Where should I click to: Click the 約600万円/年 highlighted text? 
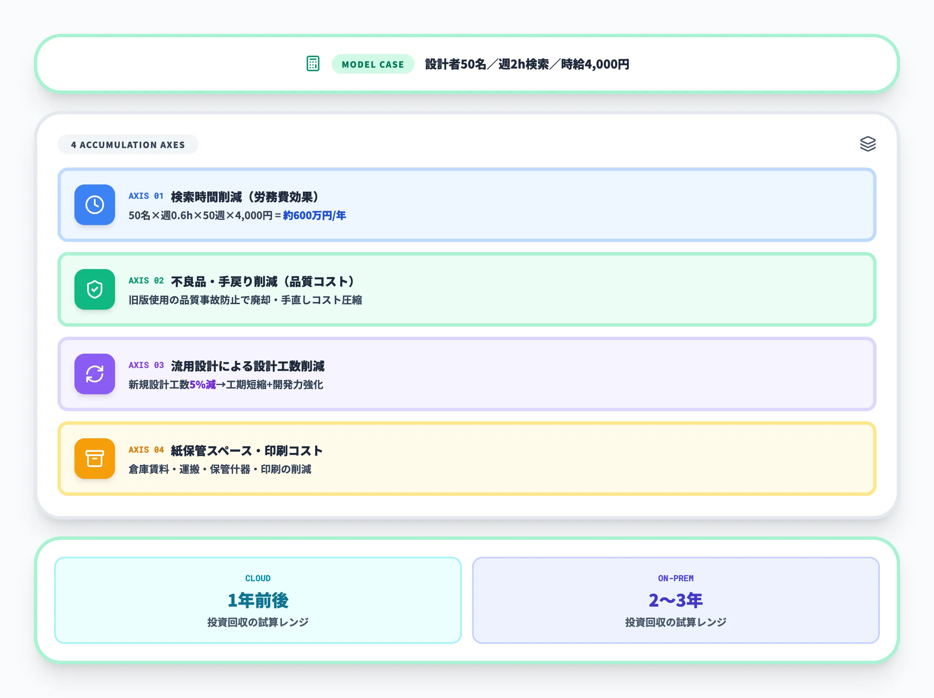tap(314, 216)
